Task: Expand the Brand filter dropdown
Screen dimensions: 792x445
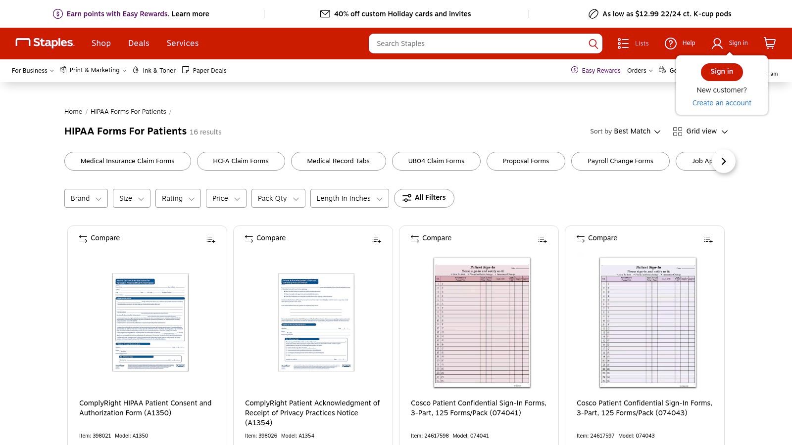Action: click(86, 198)
